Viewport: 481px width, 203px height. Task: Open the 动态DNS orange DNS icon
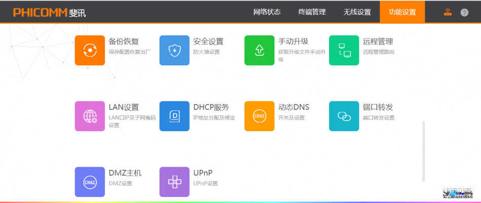259,116
